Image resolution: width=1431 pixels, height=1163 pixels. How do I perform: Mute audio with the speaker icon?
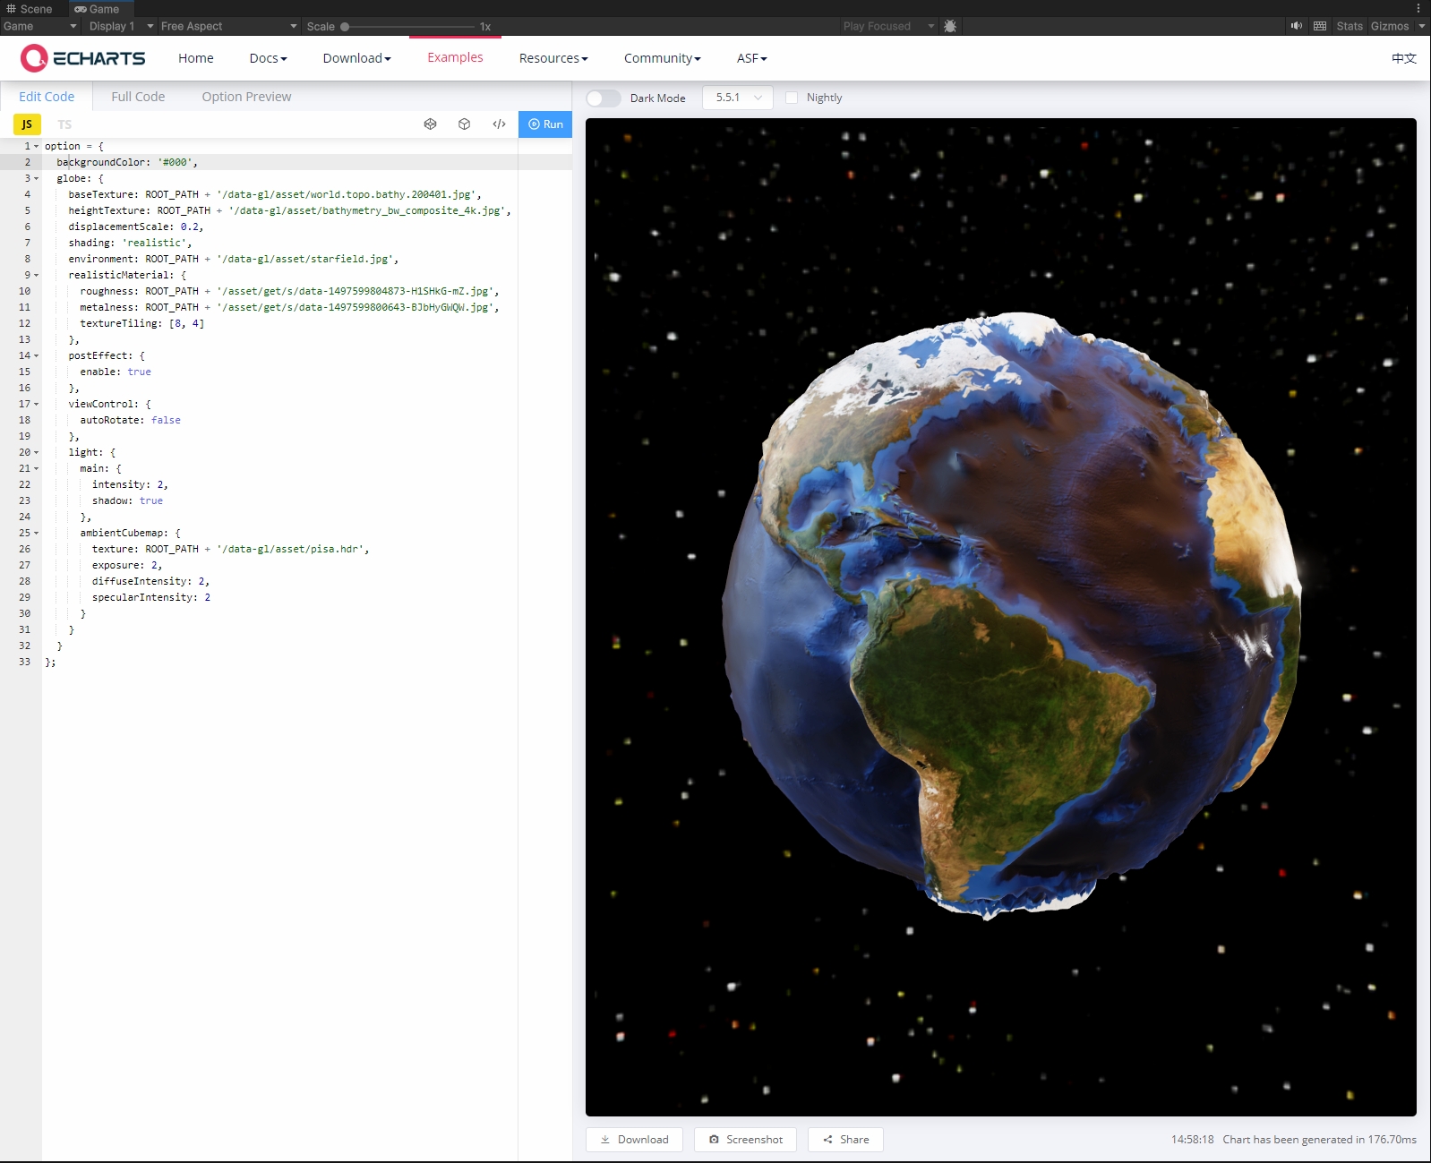(1296, 26)
